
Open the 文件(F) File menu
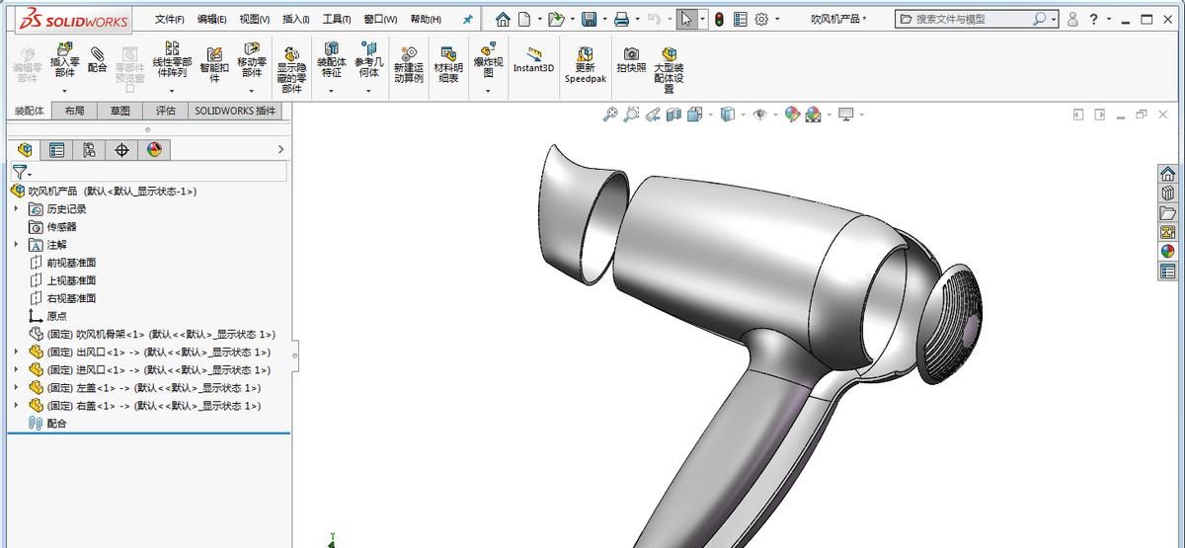pos(170,19)
